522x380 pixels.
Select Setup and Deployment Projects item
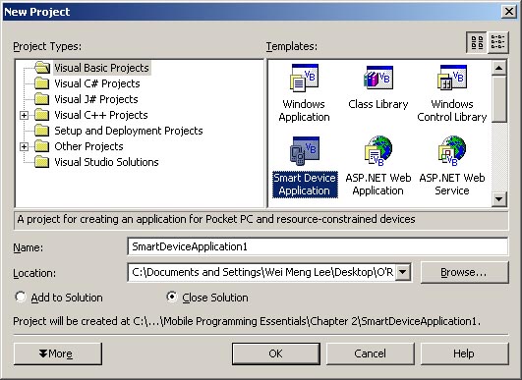(x=129, y=131)
